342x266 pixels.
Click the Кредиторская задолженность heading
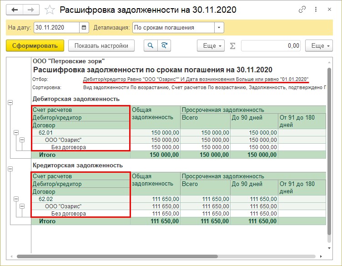click(x=78, y=165)
